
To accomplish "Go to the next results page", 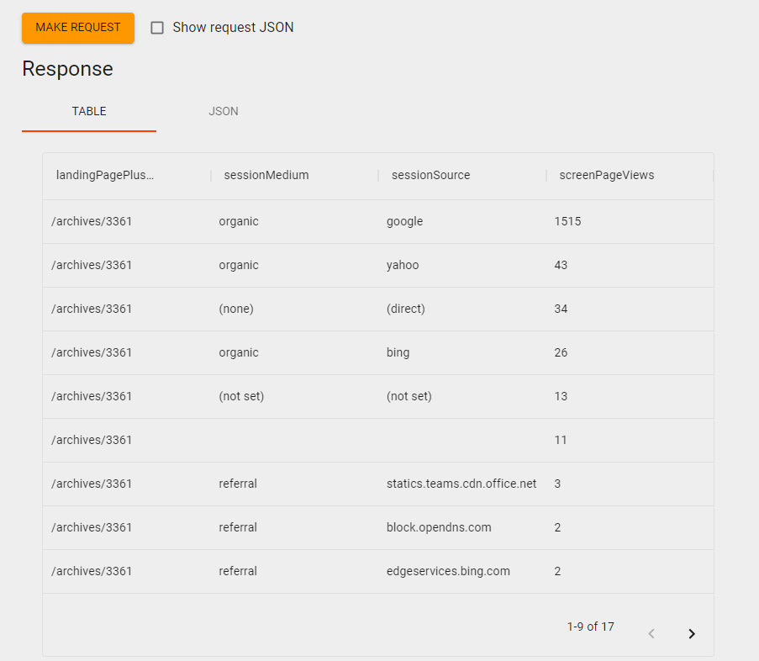I will tap(692, 633).
